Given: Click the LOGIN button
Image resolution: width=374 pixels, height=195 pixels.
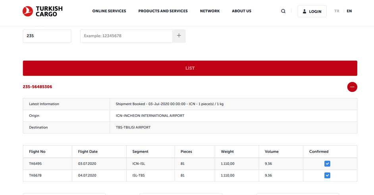Looking at the screenshot, I should tap(312, 11).
